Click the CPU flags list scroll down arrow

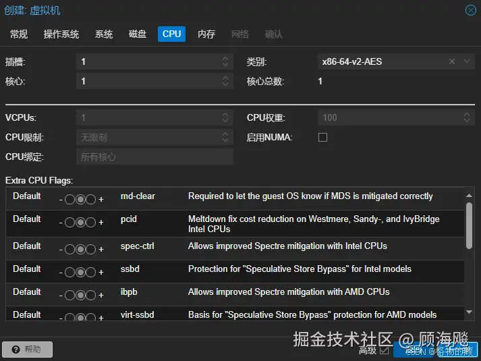click(469, 312)
